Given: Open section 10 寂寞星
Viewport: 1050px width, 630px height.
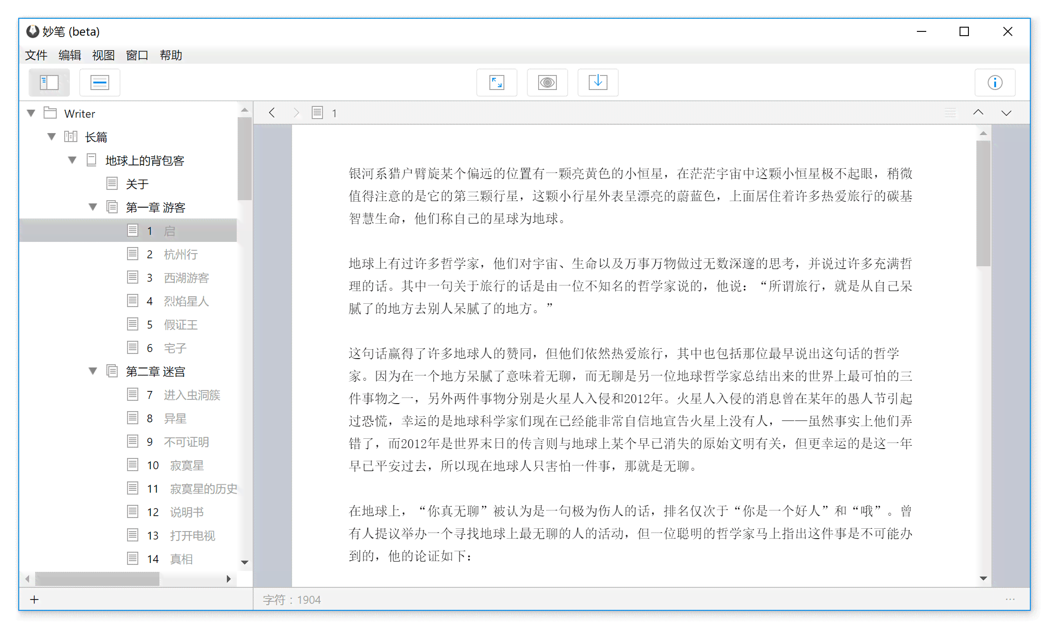Looking at the screenshot, I should [128, 465].
